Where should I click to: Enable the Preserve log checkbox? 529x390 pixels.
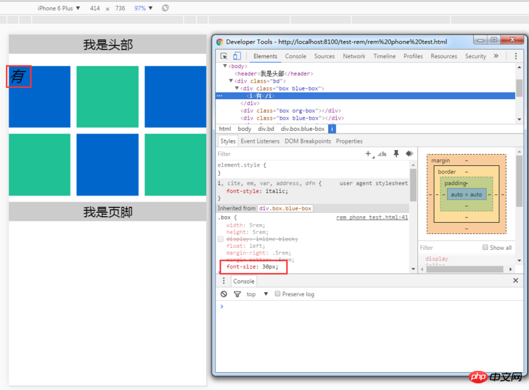click(278, 294)
